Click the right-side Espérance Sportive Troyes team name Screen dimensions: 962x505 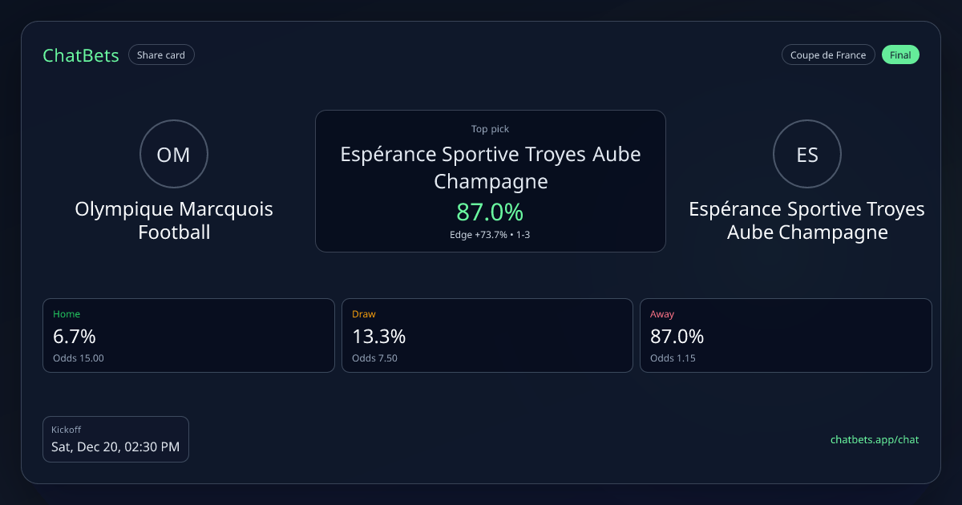(x=806, y=220)
